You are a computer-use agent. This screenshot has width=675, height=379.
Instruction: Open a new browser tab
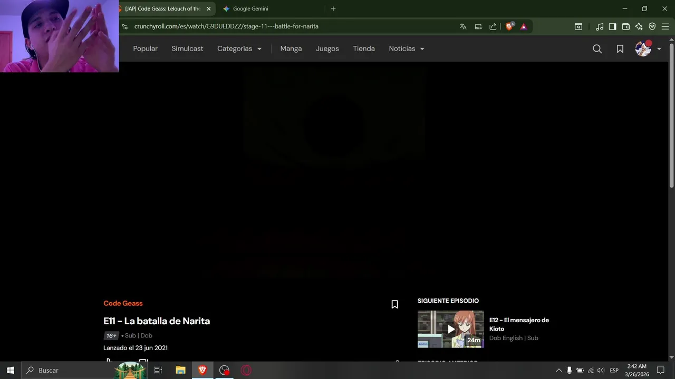point(333,9)
